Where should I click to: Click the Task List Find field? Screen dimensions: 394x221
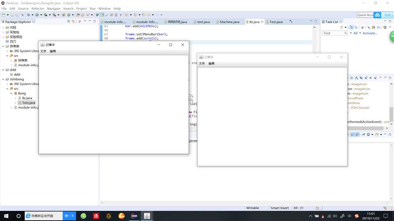pos(334,33)
